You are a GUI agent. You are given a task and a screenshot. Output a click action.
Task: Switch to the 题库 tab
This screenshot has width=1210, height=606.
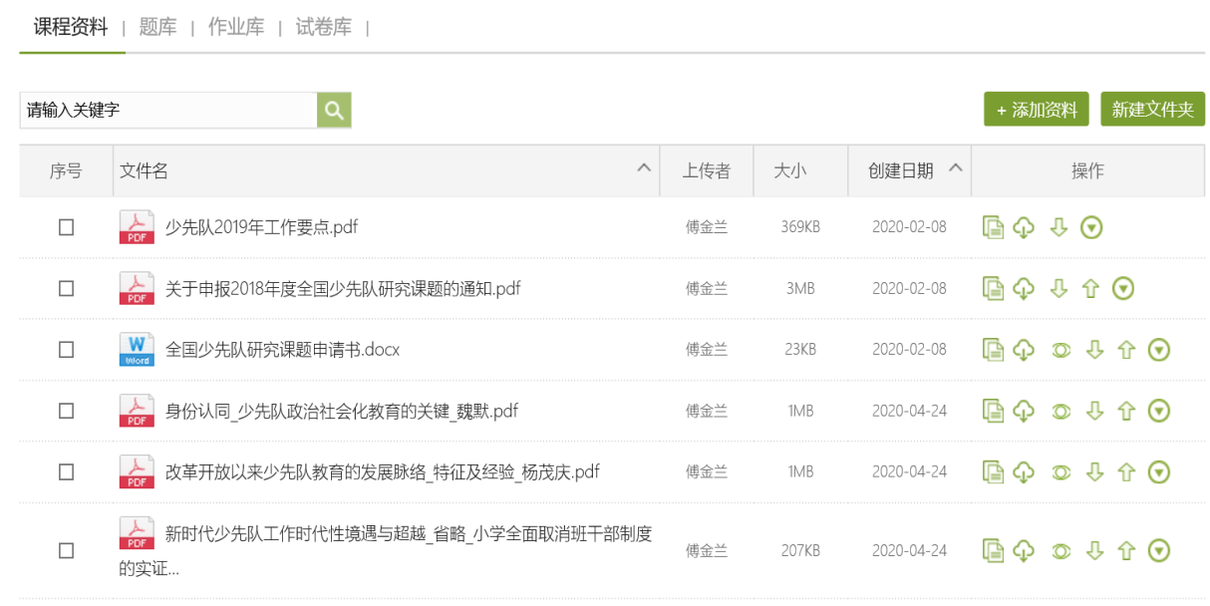coord(157,27)
